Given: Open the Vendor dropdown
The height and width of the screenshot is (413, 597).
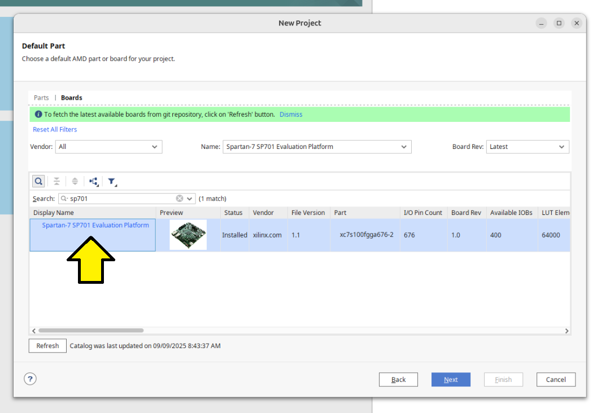Looking at the screenshot, I should (108, 147).
